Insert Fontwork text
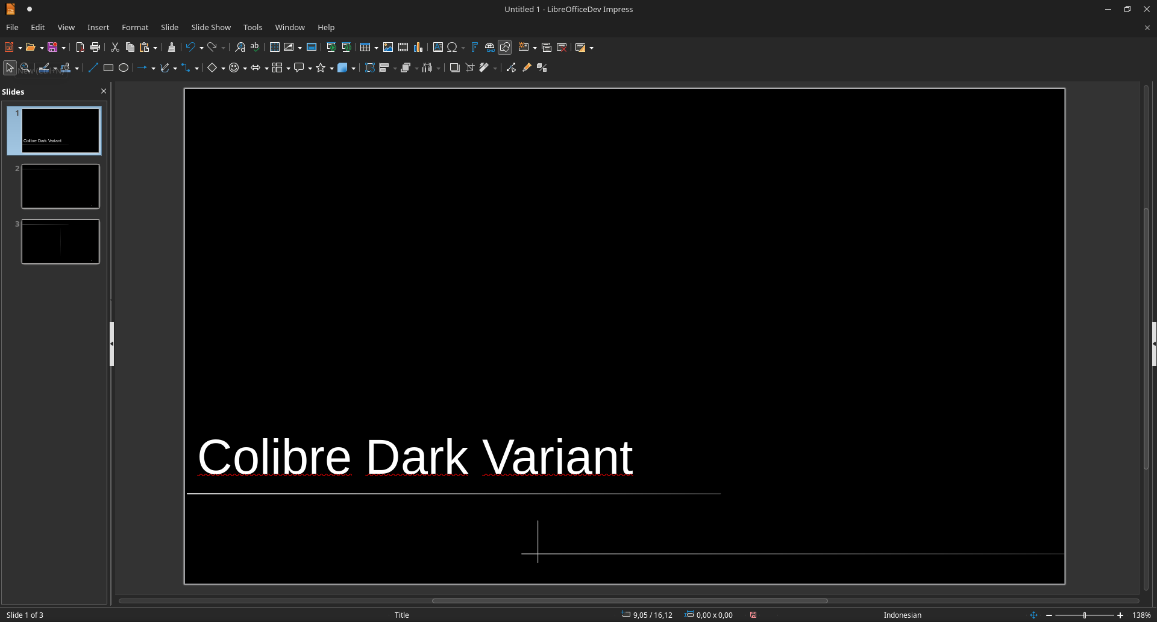Image resolution: width=1157 pixels, height=622 pixels. (474, 48)
